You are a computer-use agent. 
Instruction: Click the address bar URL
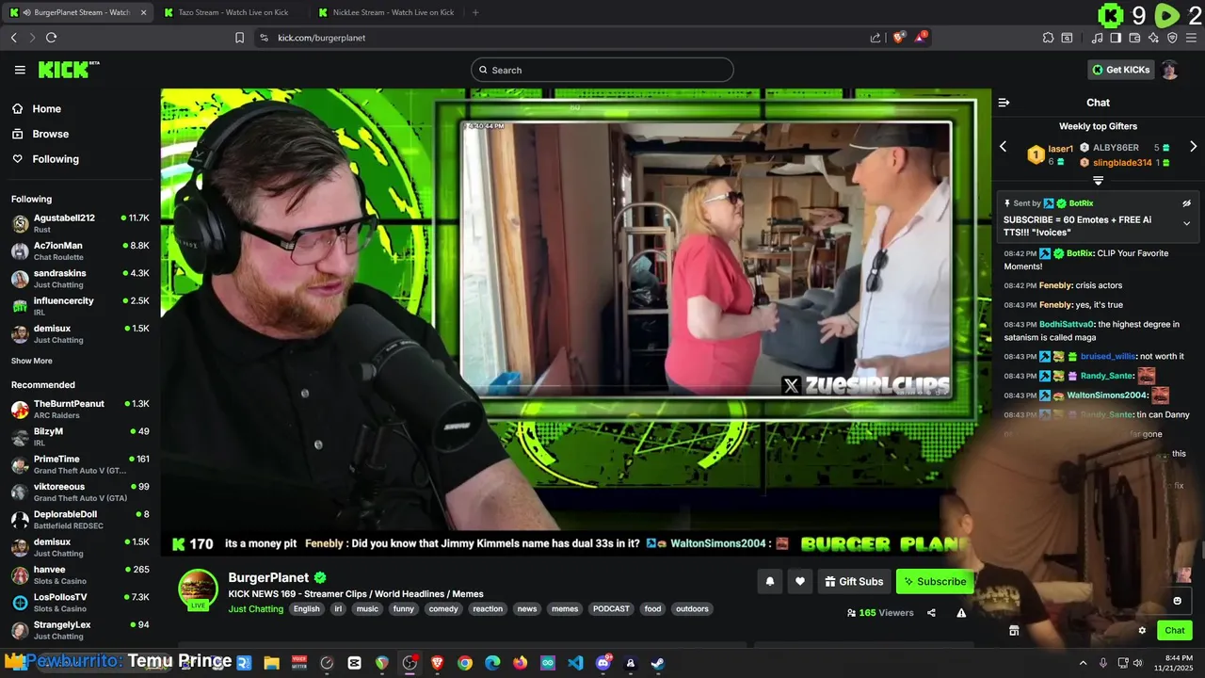[x=322, y=38]
